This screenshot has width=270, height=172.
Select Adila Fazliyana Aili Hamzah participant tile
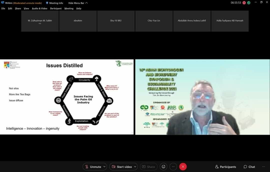pos(230,21)
